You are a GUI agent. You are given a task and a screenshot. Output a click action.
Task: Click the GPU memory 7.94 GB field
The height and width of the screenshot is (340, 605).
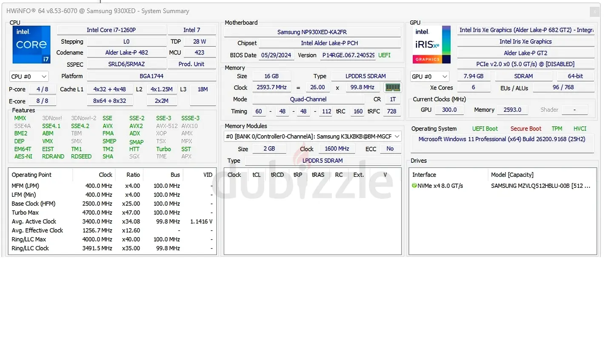click(x=474, y=76)
